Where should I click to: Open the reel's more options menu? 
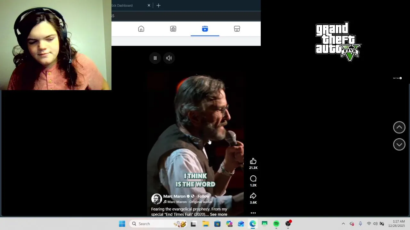tap(253, 213)
